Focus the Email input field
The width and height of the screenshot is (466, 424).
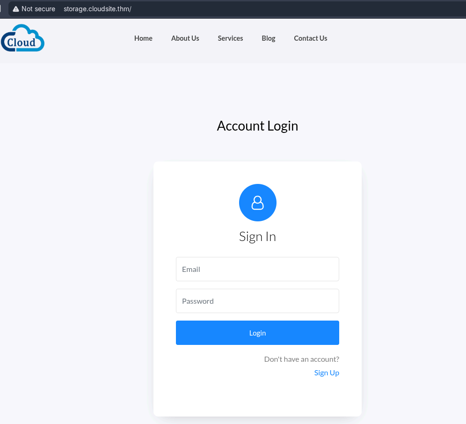257,269
